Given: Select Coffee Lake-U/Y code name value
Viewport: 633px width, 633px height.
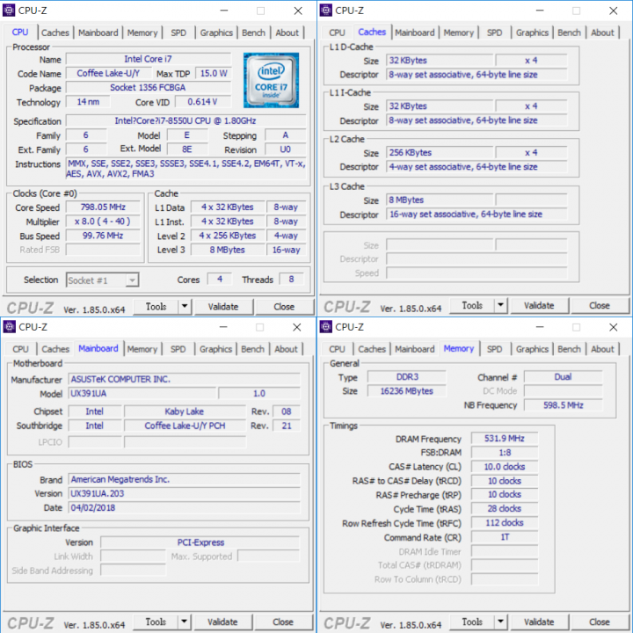Looking at the screenshot, I should [108, 73].
